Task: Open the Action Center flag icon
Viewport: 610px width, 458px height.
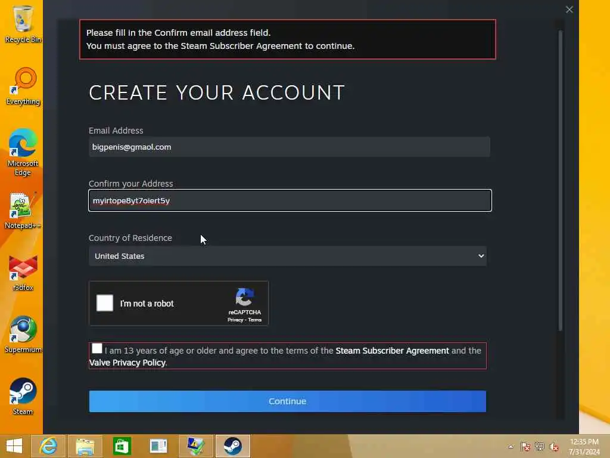Action: pos(525,447)
